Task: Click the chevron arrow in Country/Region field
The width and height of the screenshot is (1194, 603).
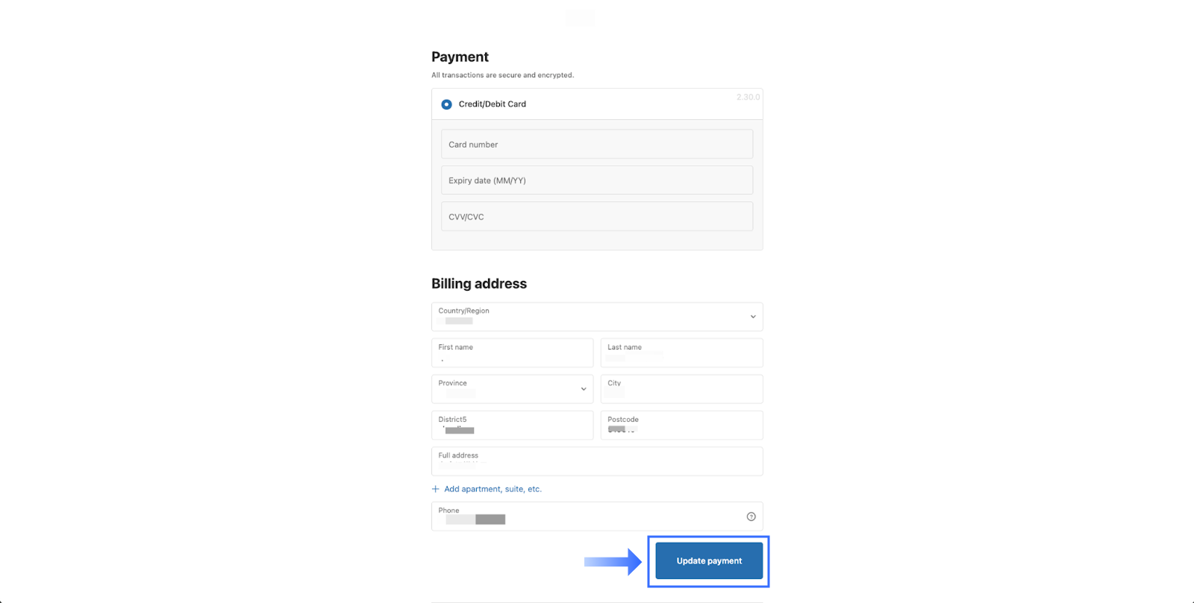Action: tap(753, 317)
